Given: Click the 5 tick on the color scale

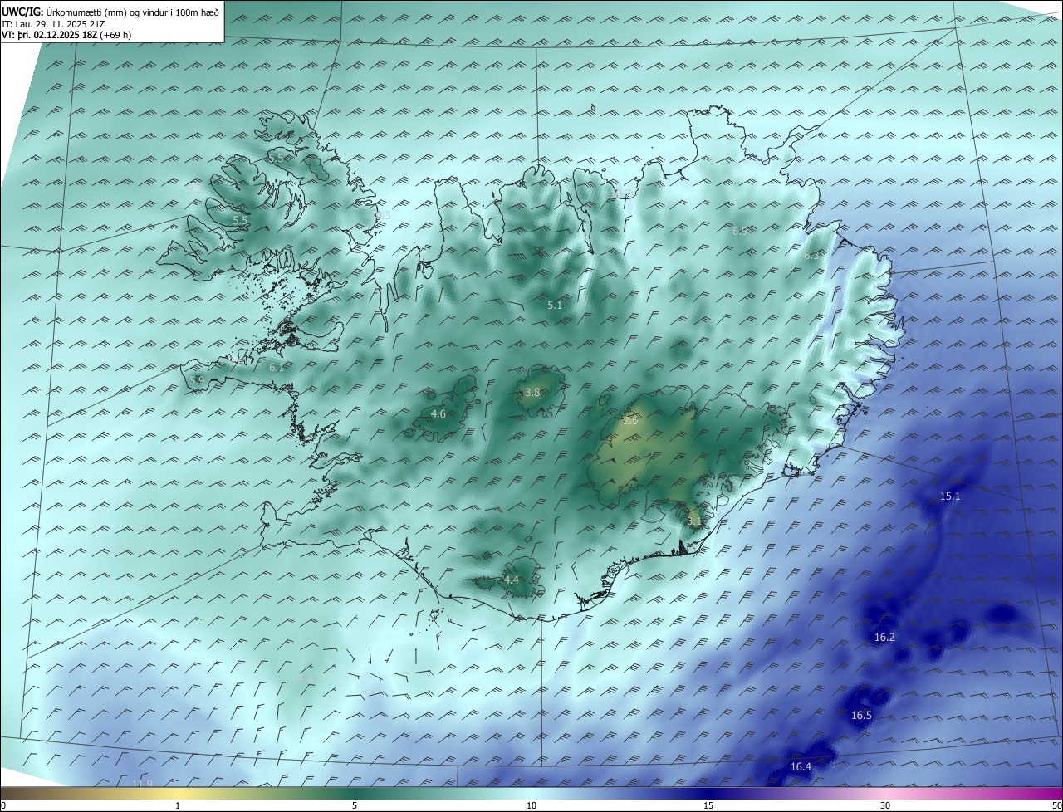Looking at the screenshot, I should coord(355,805).
